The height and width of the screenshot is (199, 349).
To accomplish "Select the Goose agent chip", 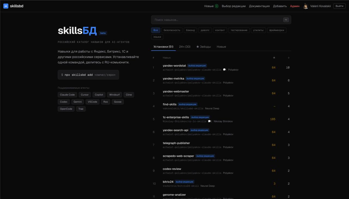I will (118, 102).
